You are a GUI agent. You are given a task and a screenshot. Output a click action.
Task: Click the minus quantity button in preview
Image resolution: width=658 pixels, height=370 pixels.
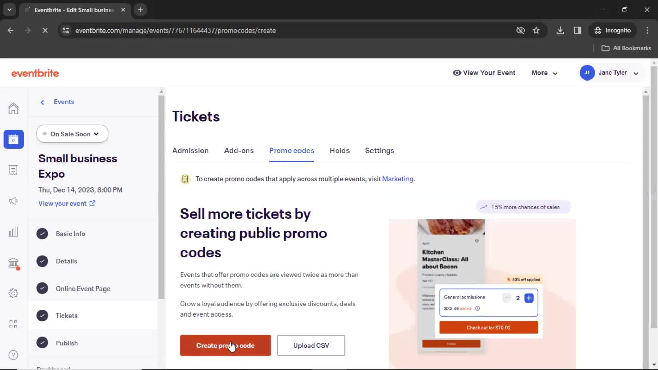[507, 298]
